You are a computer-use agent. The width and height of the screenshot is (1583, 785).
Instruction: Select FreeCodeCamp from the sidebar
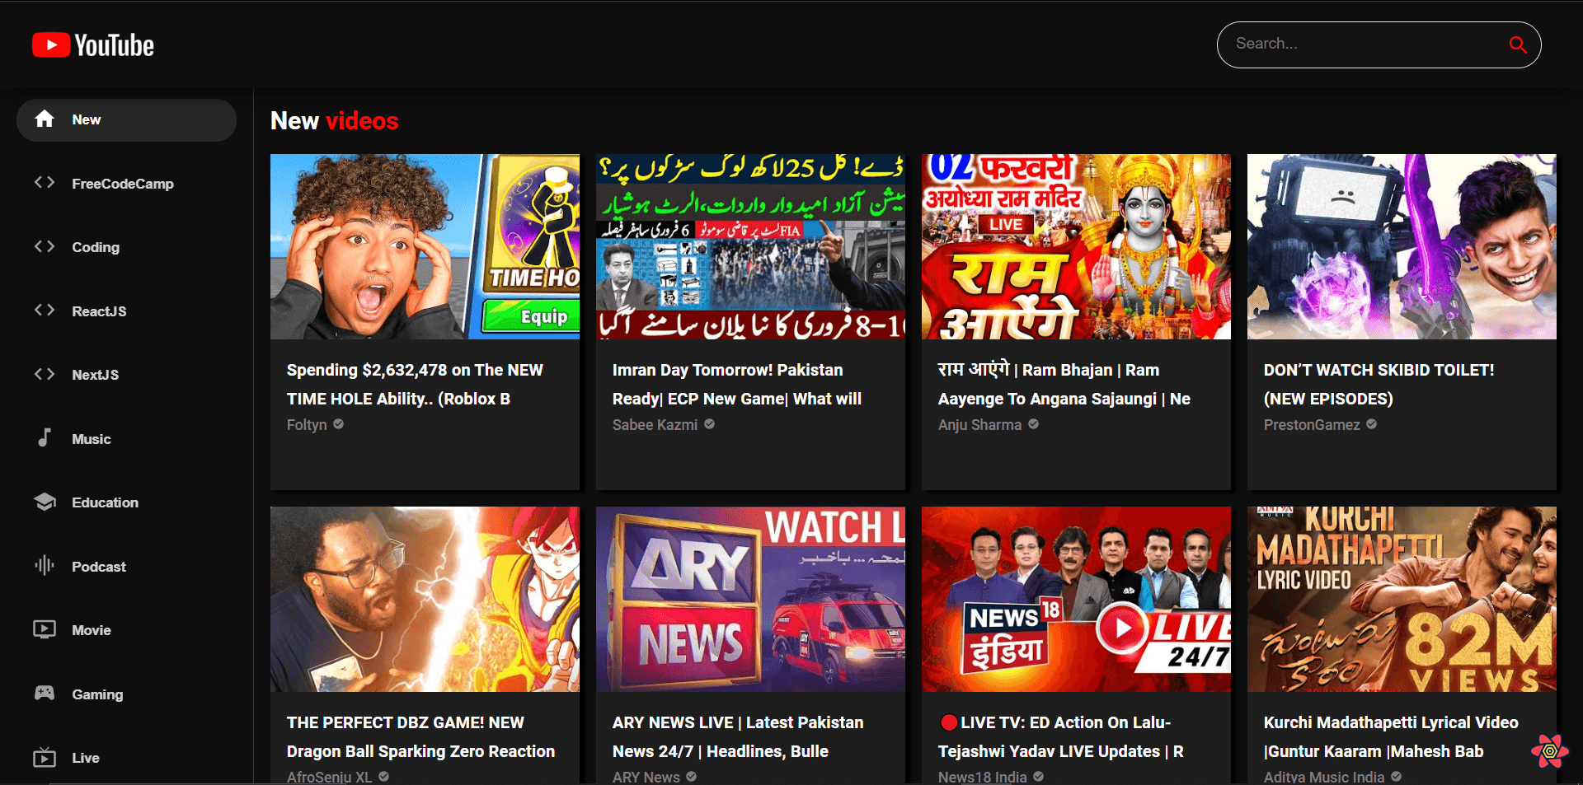(122, 183)
